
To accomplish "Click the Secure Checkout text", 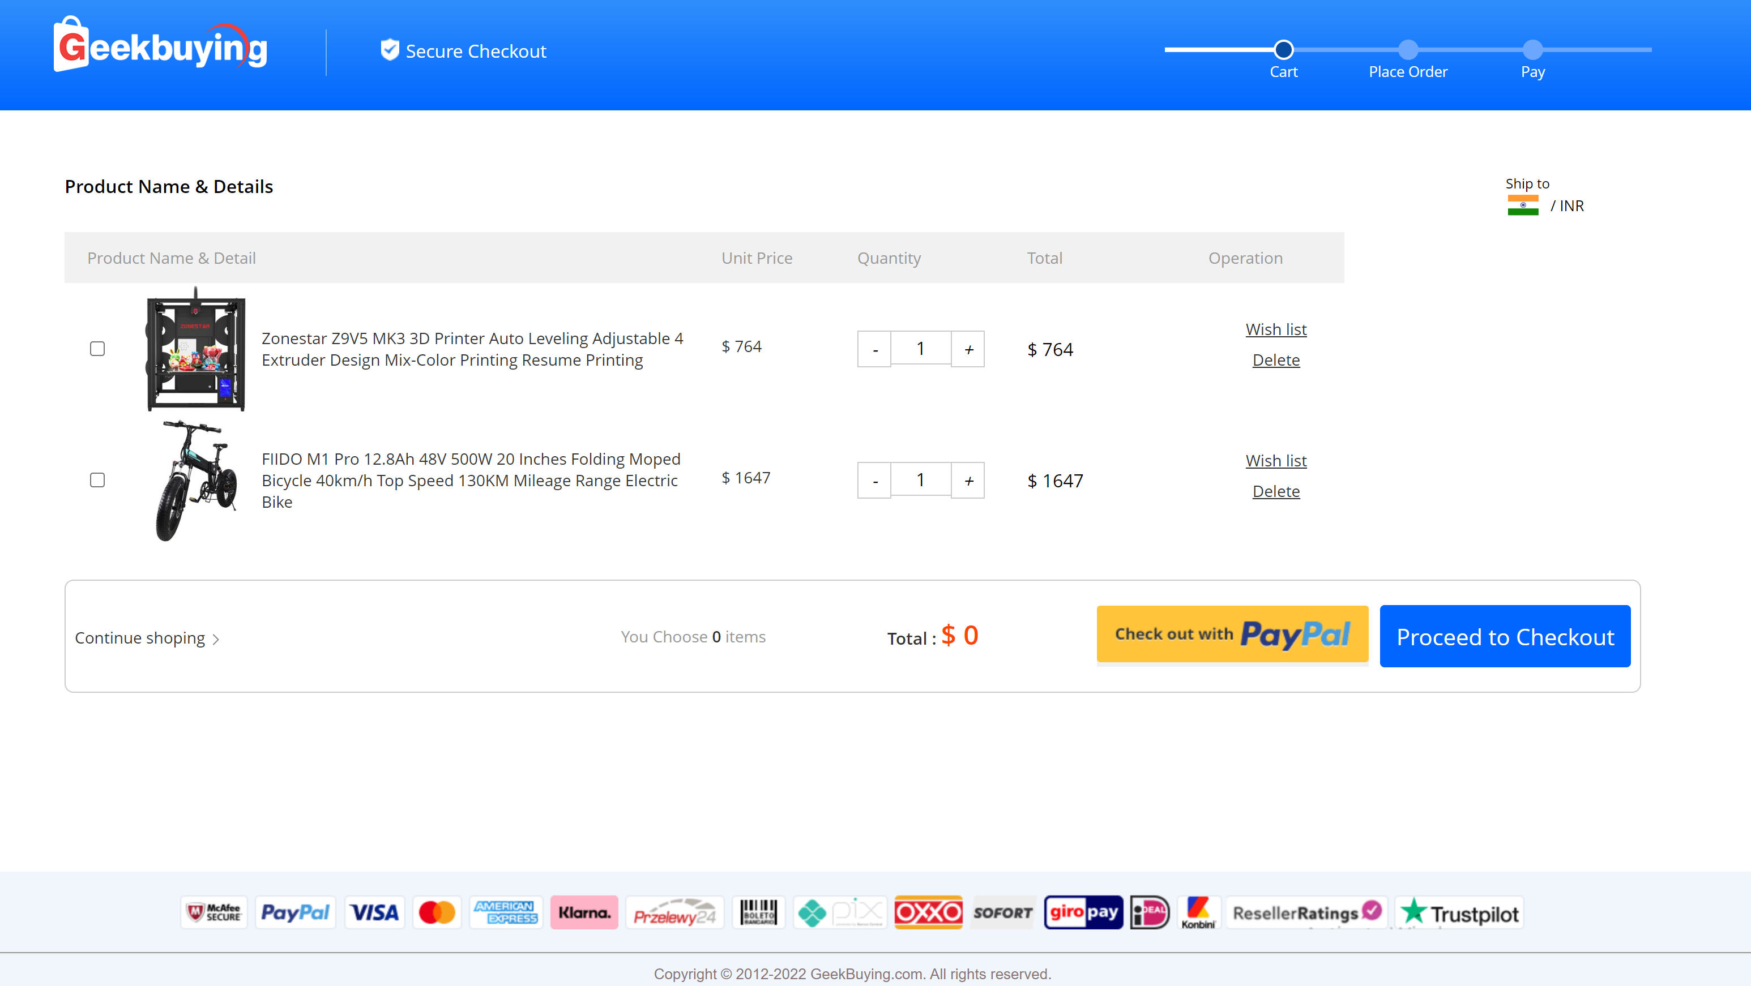I will coord(476,51).
